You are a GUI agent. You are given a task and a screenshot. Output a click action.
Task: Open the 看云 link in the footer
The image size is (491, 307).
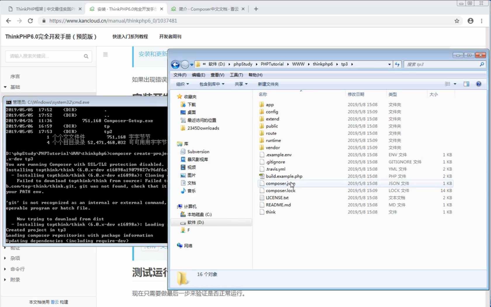point(55,302)
